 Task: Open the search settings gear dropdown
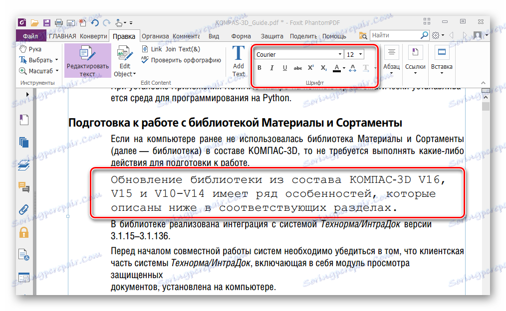tap(438, 35)
